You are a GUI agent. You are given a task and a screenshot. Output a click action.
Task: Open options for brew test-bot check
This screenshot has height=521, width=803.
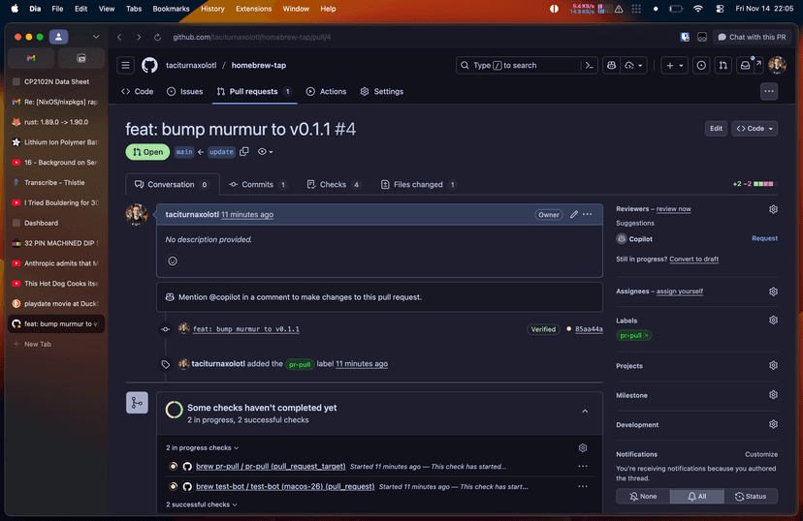[x=583, y=486]
